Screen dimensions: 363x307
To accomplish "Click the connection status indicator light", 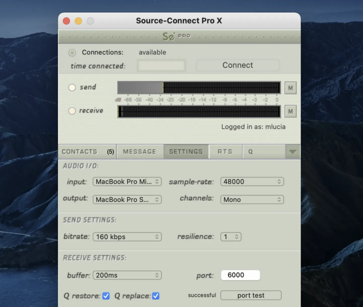I will [x=72, y=53].
